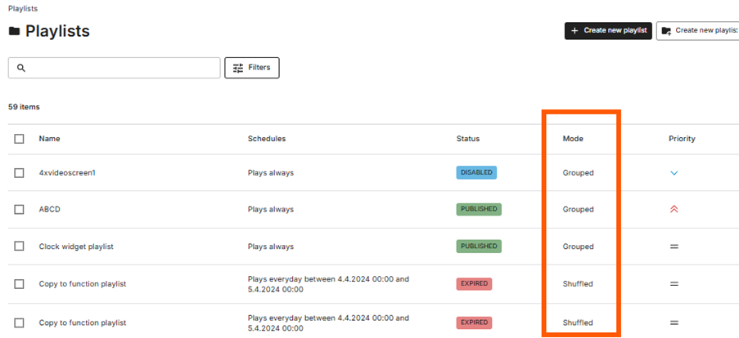
Task: Sort by the Priority column header
Action: 682,139
